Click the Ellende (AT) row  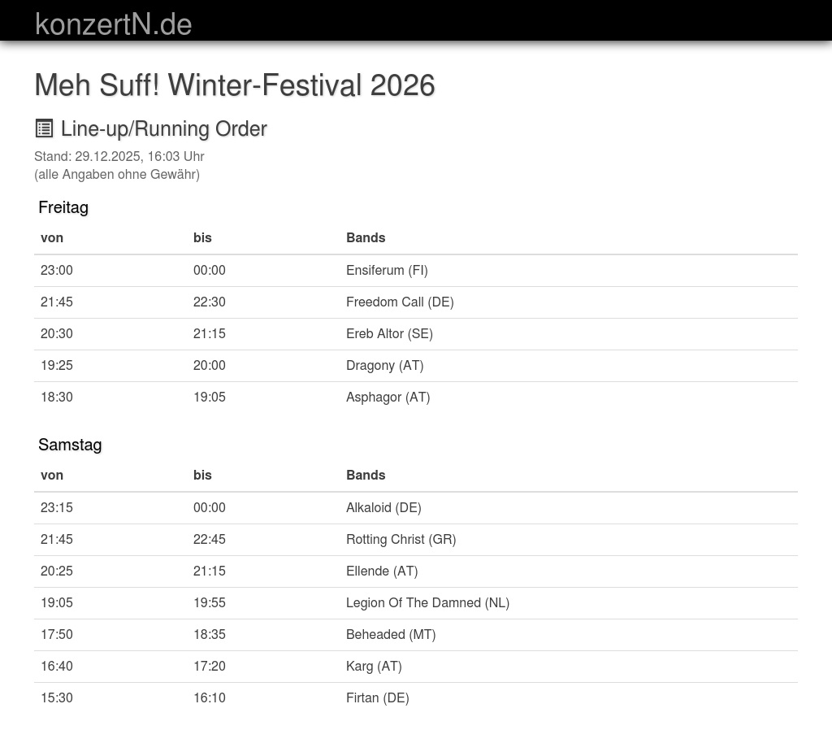382,571
